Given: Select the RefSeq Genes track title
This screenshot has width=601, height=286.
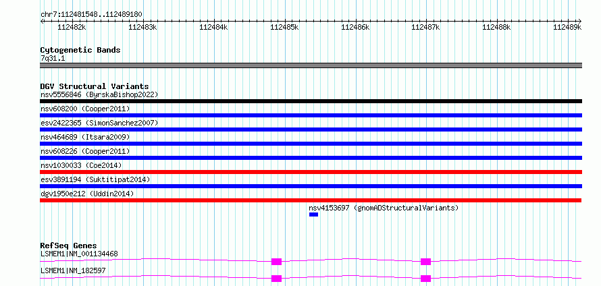Looking at the screenshot, I should [x=68, y=246].
